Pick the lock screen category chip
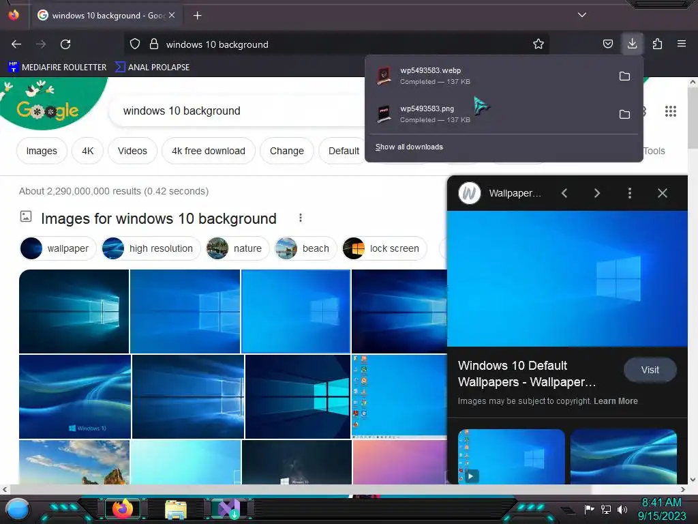The image size is (698, 524). point(384,248)
